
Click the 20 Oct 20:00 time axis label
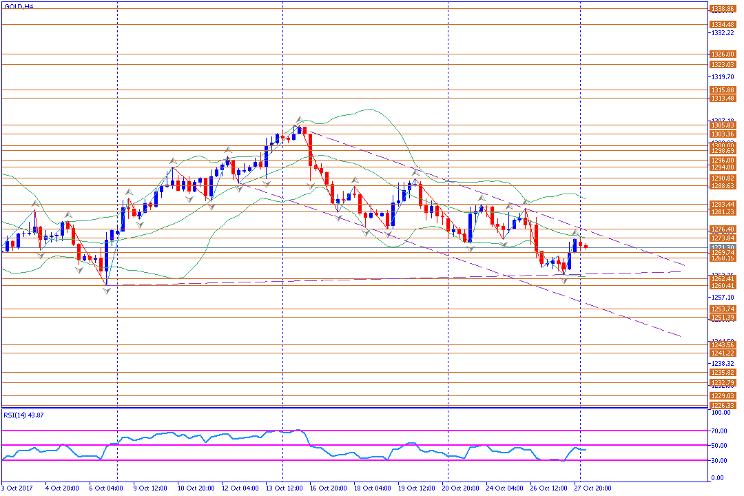point(460,488)
